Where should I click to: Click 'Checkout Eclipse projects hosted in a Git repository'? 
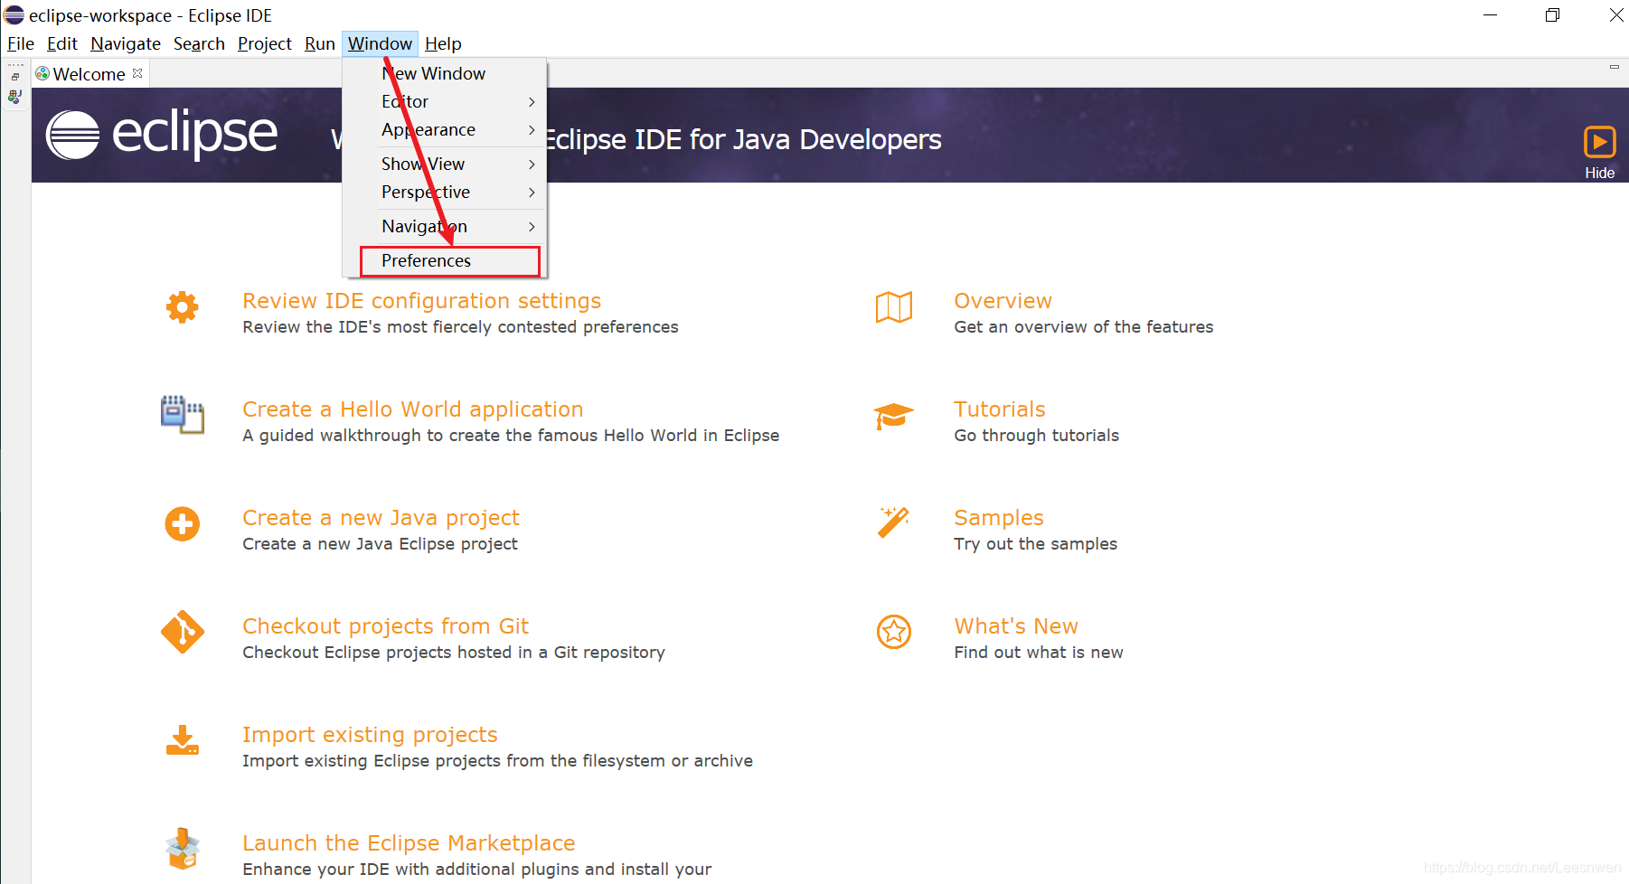coord(453,653)
